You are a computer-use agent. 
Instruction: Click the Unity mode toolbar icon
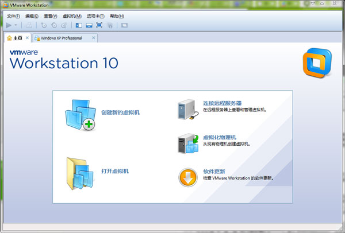tap(110, 25)
